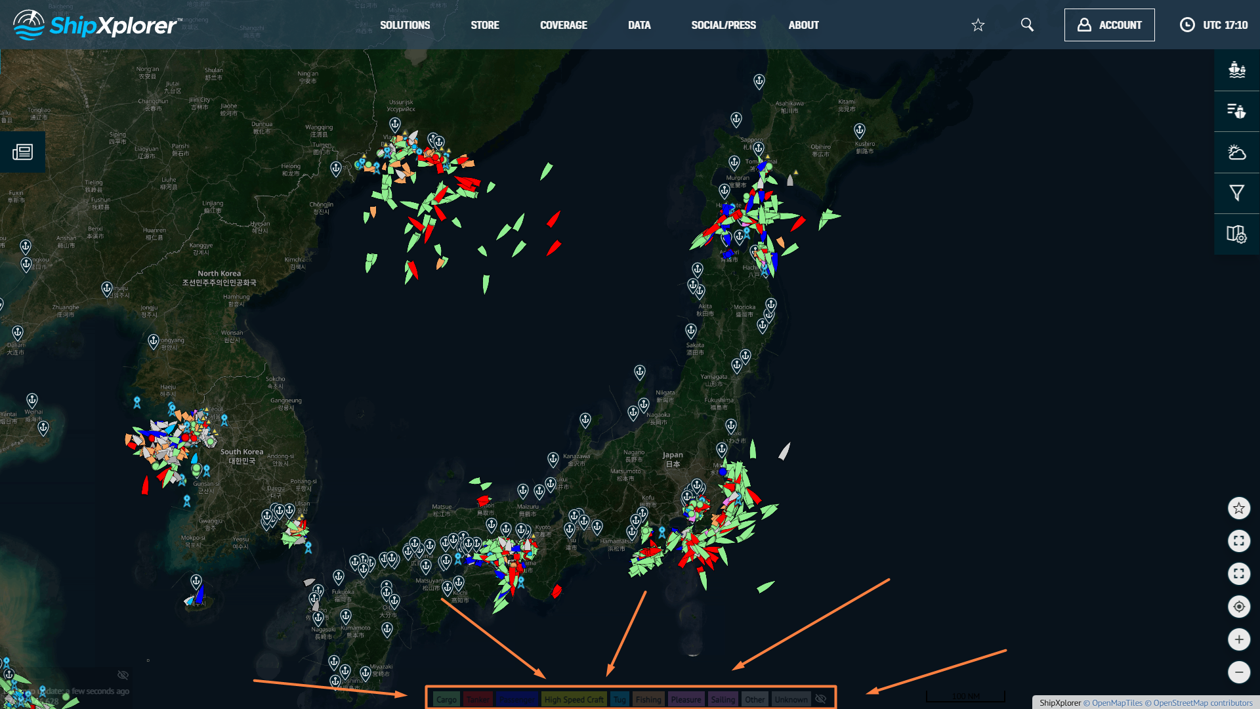Image resolution: width=1260 pixels, height=709 pixels.
Task: Open the OpenStreetMap contributors link
Action: pyautogui.click(x=1202, y=702)
